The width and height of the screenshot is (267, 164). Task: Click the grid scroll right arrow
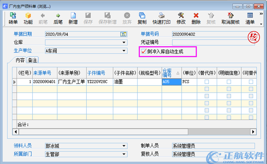point(253,132)
